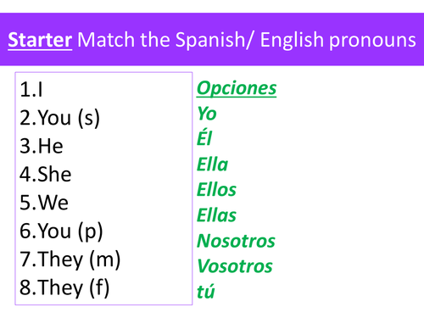This screenshot has width=424, height=318.
Task: Select list item 5. We
Action: 44,203
